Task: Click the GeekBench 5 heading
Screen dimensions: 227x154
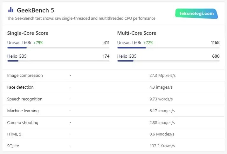Action: 35,10
